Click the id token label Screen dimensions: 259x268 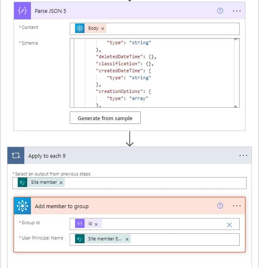coord(90,223)
